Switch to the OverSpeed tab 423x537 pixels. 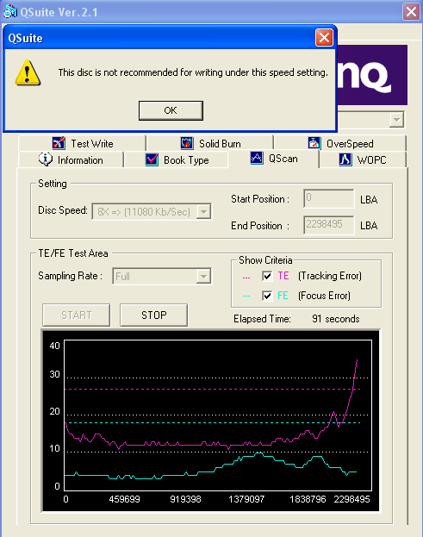340,143
